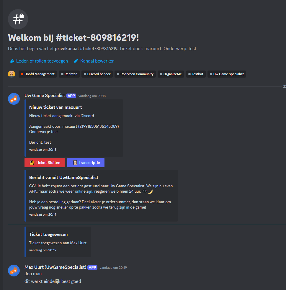
Task: Click the scroll emoji in Transcriptie
Action: (75, 163)
